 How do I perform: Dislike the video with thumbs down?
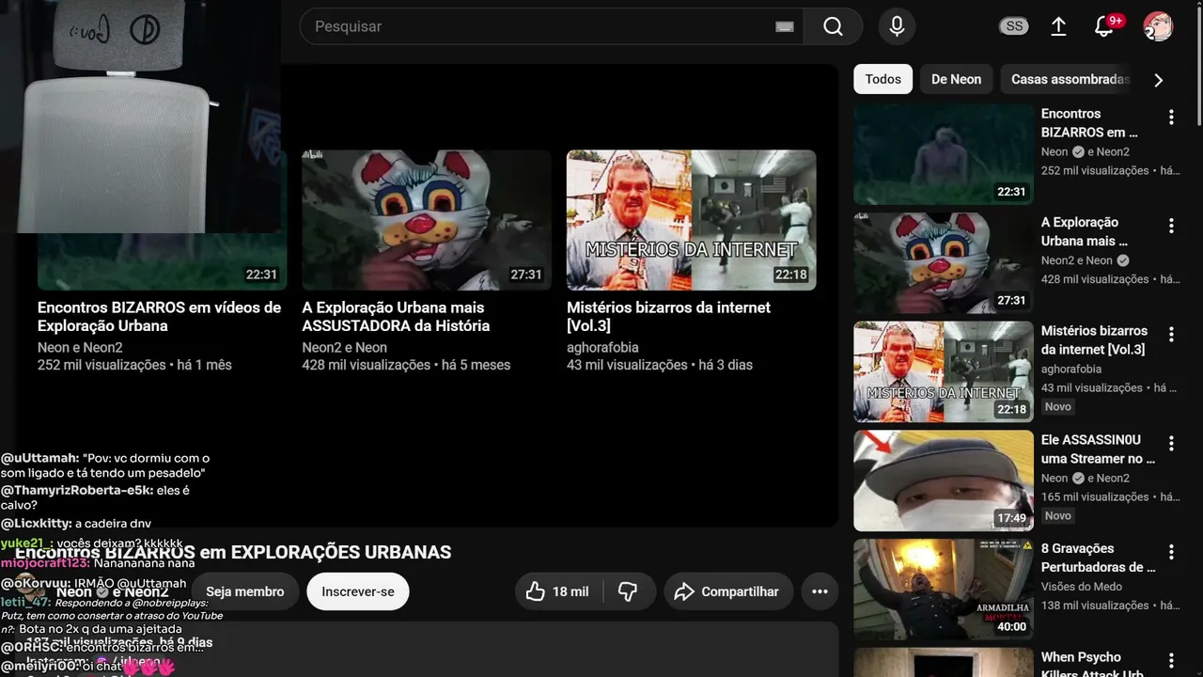click(628, 591)
